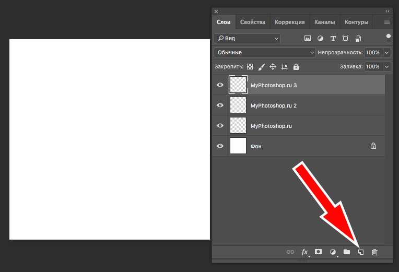Click the delete layer trash icon
The image size is (399, 272).
pyautogui.click(x=374, y=252)
